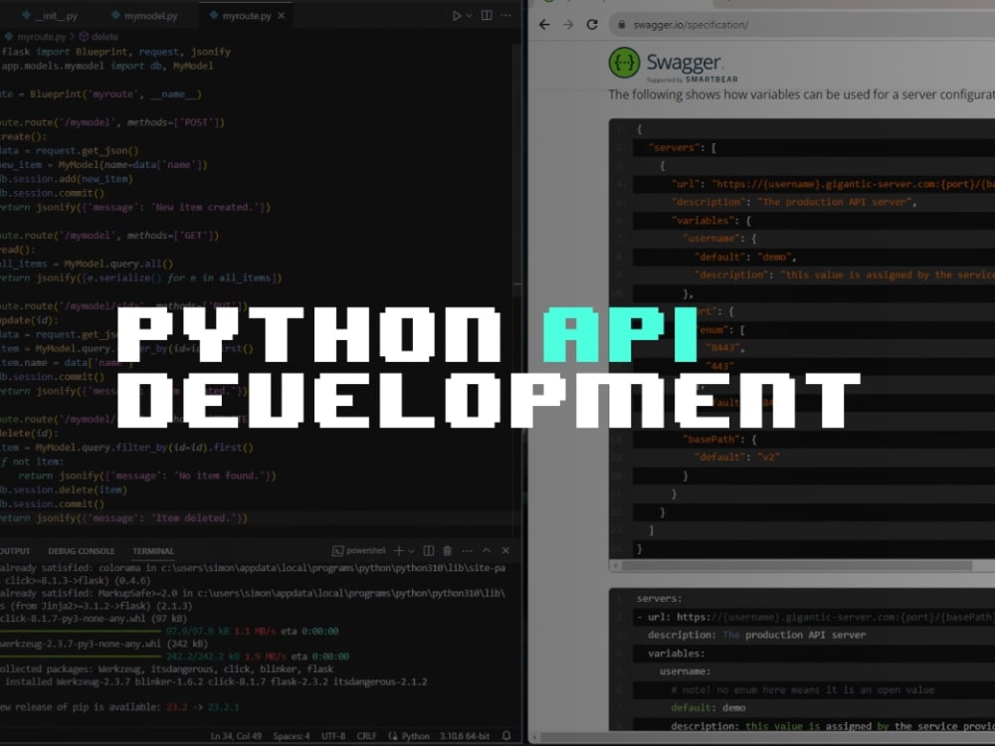Image resolution: width=995 pixels, height=746 pixels.
Task: Create a new terminal with plus icon
Action: click(x=399, y=551)
